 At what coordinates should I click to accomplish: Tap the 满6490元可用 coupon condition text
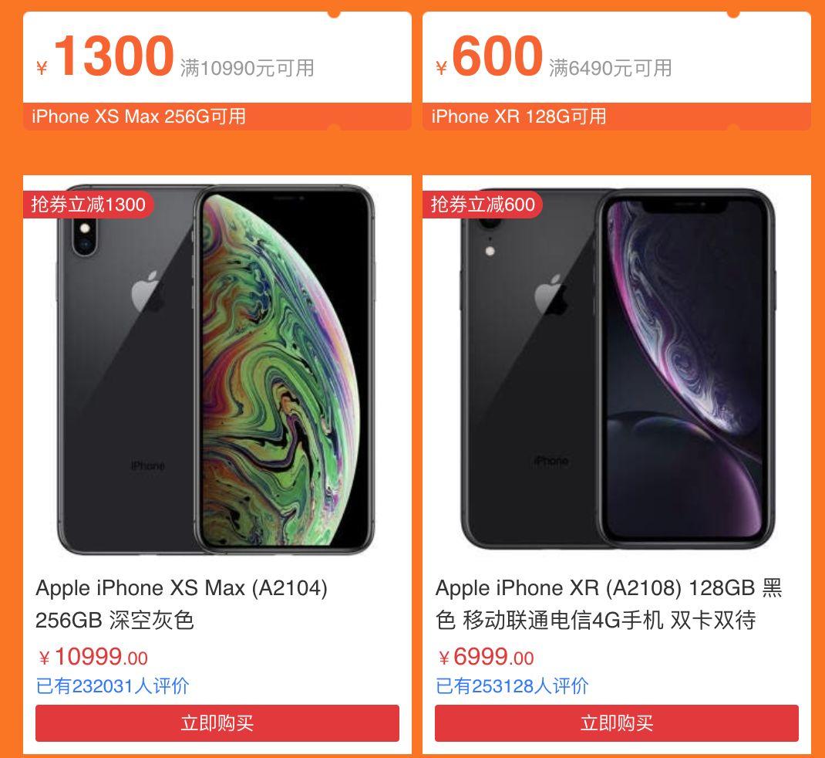click(x=611, y=68)
